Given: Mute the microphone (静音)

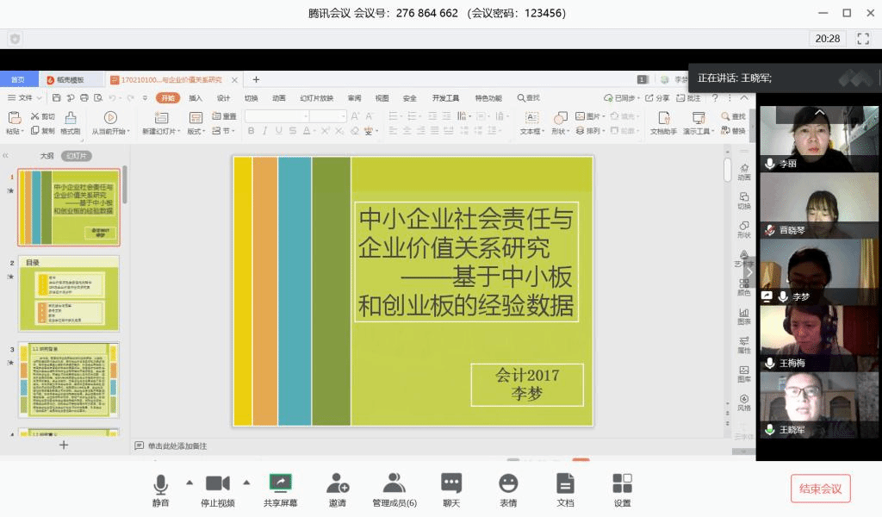Looking at the screenshot, I should (x=161, y=483).
